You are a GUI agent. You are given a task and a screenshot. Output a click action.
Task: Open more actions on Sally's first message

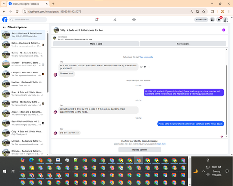(x=149, y=67)
